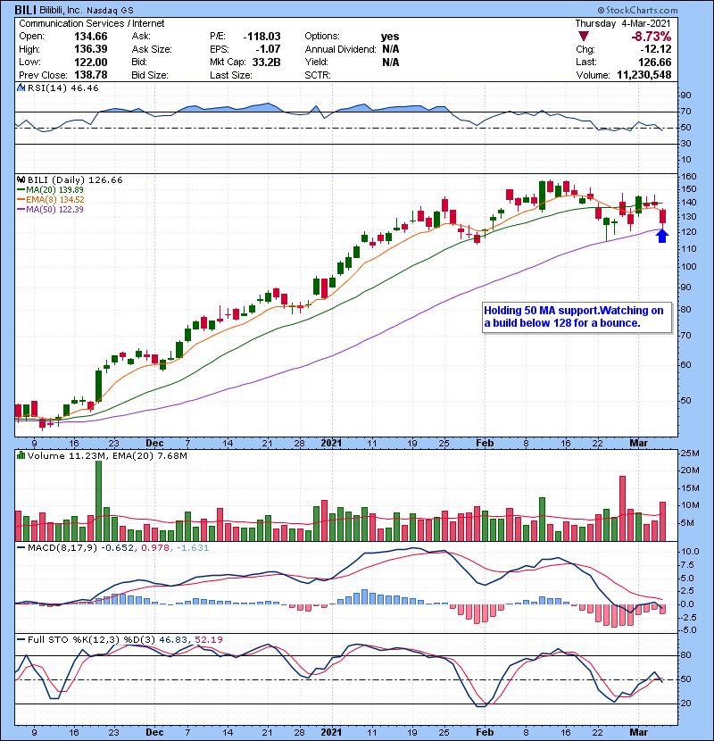
Task: Click the 'Last Size:' label
Action: pyautogui.click(x=230, y=75)
